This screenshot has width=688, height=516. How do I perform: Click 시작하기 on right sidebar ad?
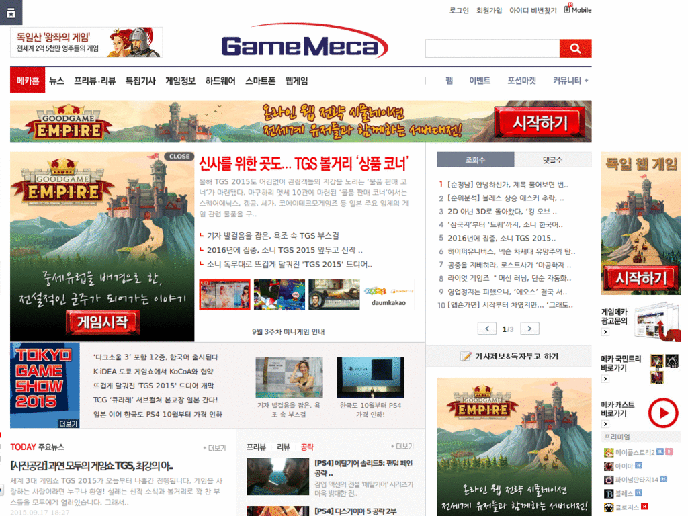(641, 278)
